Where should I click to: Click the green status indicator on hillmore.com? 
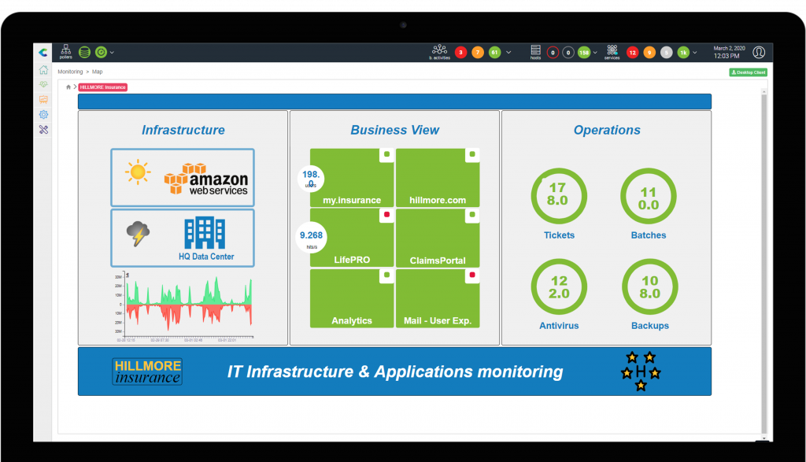point(472,155)
